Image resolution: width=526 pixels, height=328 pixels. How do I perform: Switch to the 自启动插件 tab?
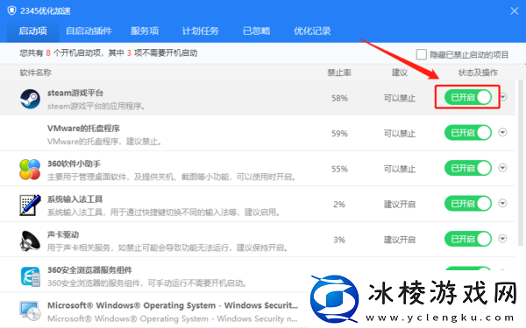89,31
